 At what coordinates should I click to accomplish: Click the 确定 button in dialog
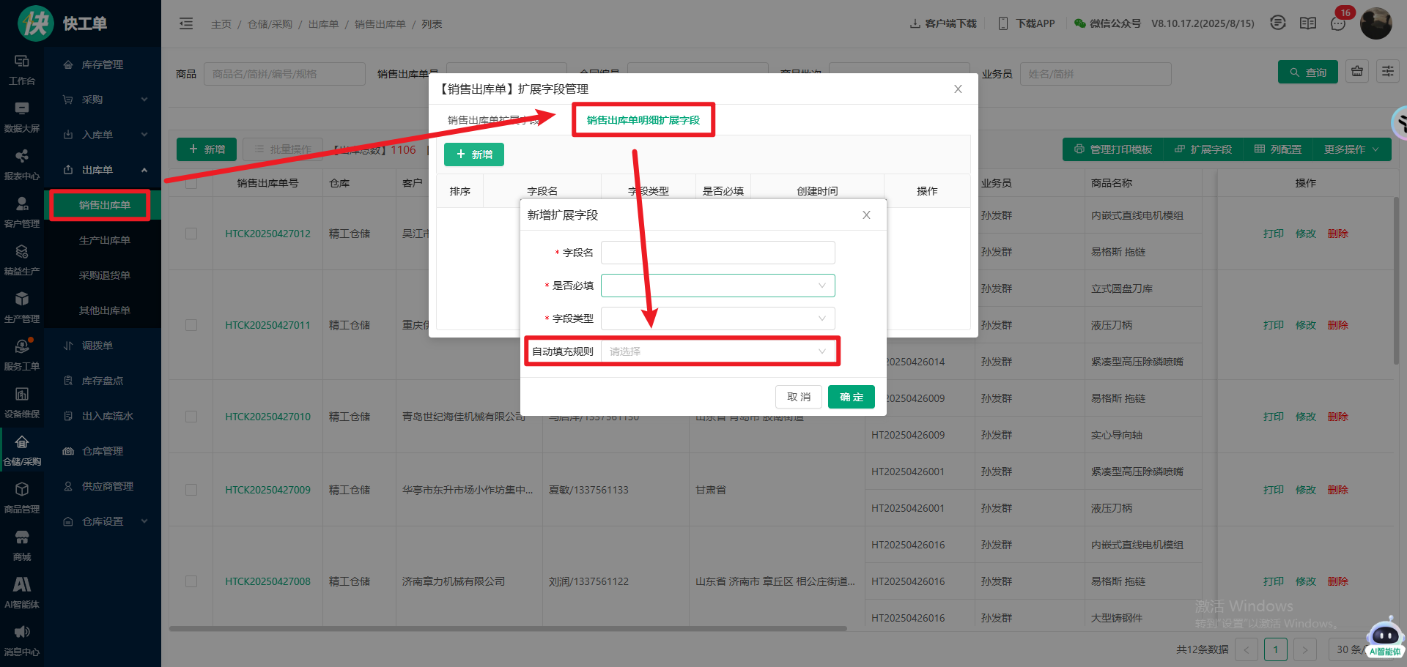[851, 397]
